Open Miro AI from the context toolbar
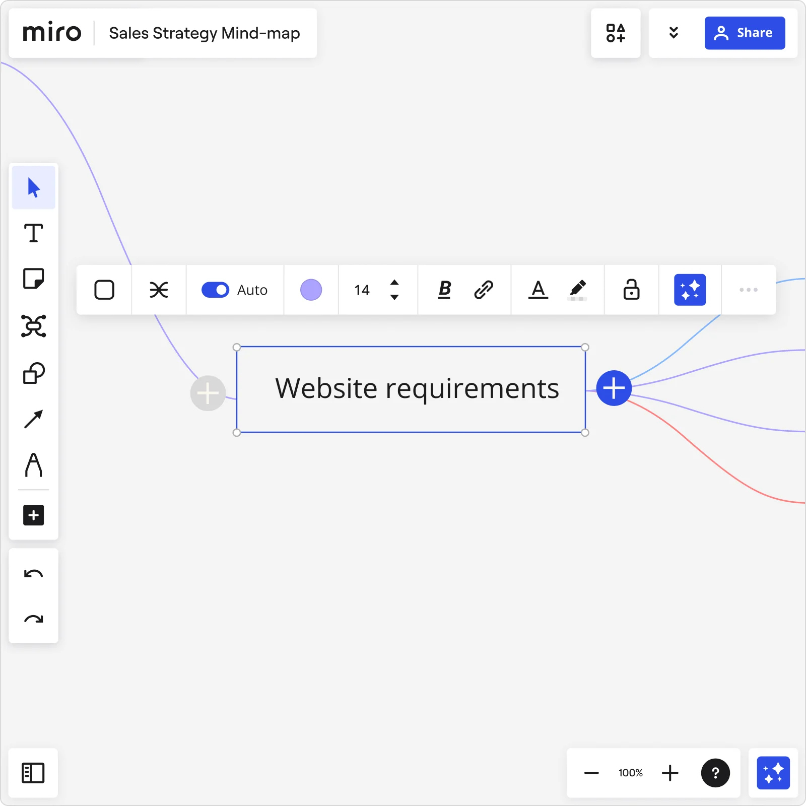The height and width of the screenshot is (806, 806). [691, 290]
